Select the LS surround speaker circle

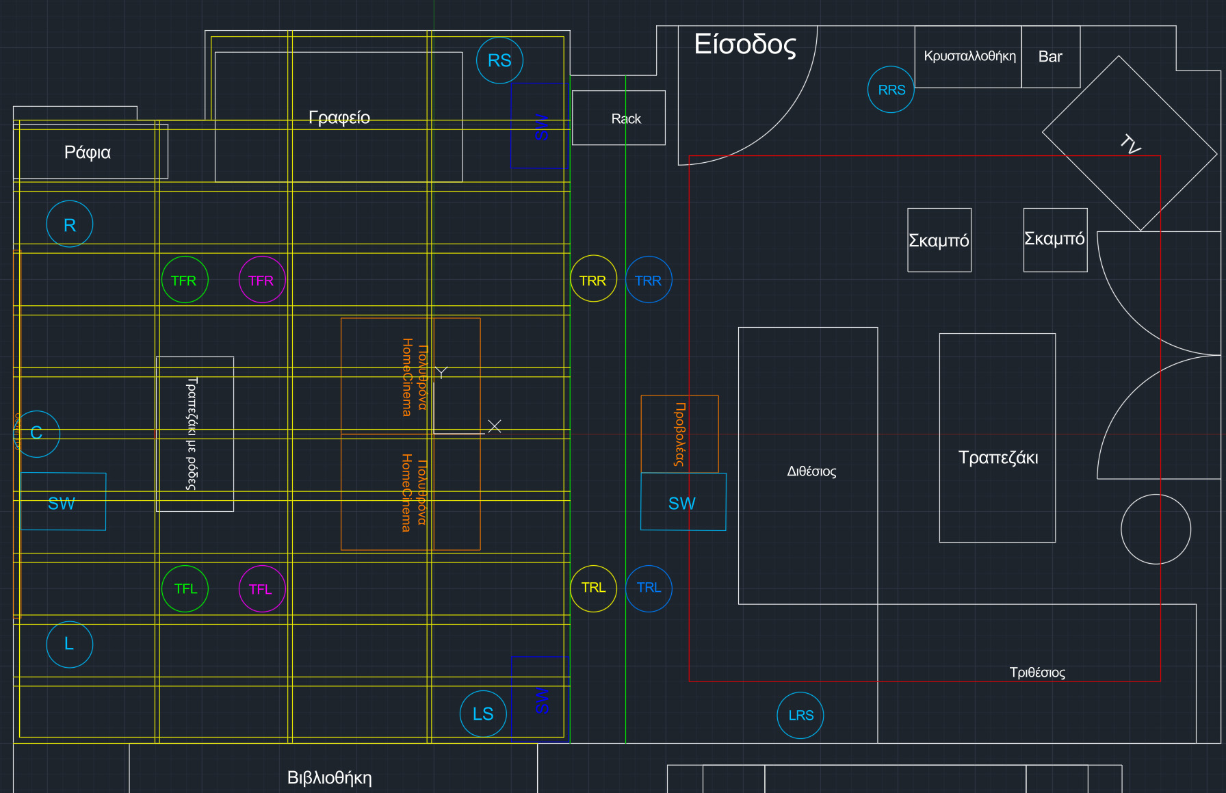pyautogui.click(x=483, y=714)
